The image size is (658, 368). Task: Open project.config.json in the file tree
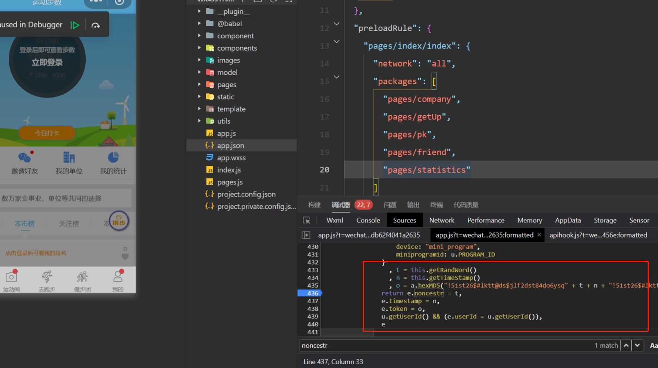(x=246, y=194)
